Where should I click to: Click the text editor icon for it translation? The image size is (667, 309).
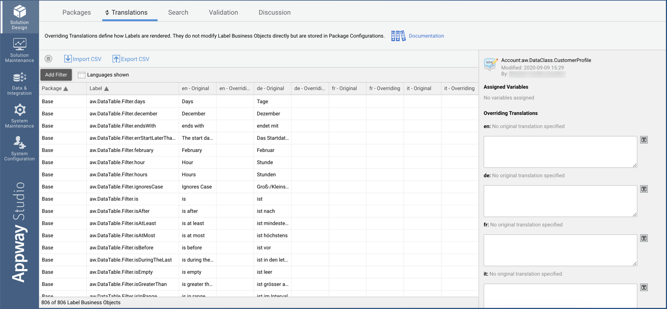(644, 287)
